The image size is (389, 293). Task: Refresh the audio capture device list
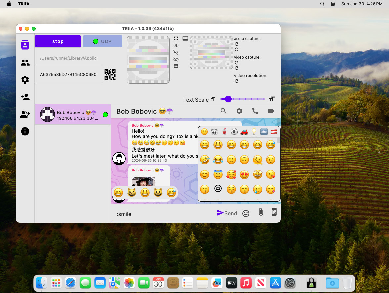tap(237, 44)
